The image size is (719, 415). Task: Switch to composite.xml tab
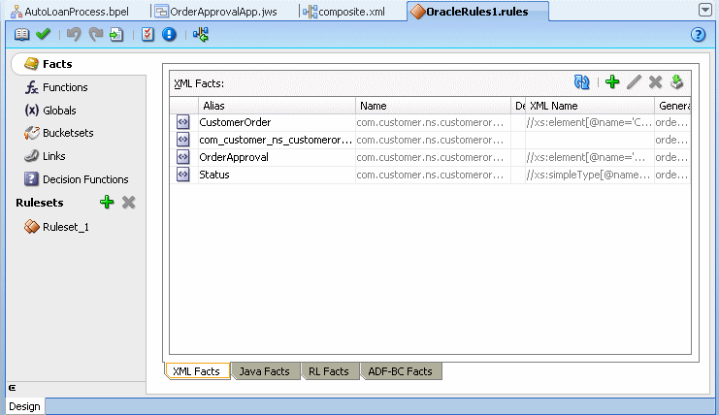351,12
